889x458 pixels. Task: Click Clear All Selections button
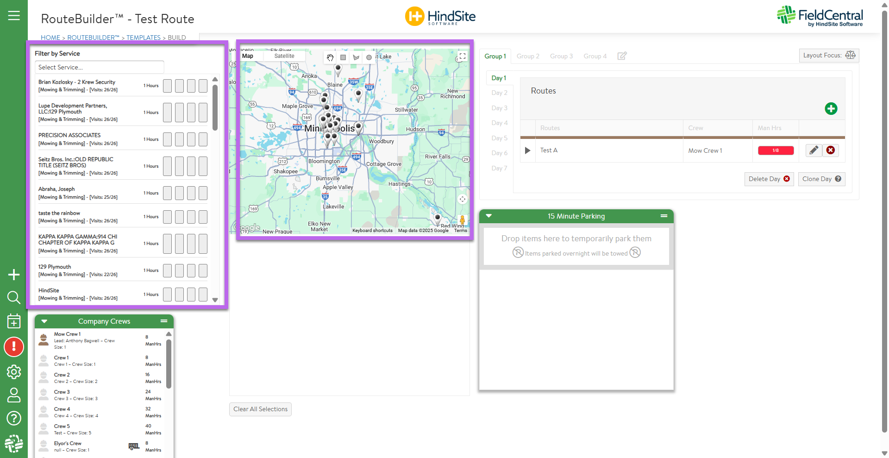click(260, 409)
